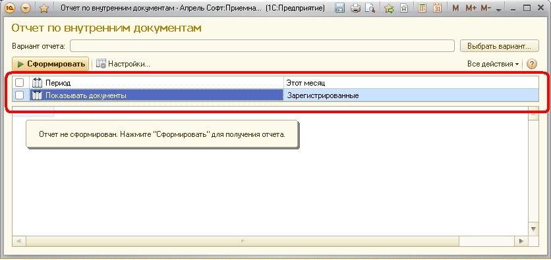Screen dimensions: 551x260
Task: Open the Все действия dropdown menu
Action: tap(493, 64)
